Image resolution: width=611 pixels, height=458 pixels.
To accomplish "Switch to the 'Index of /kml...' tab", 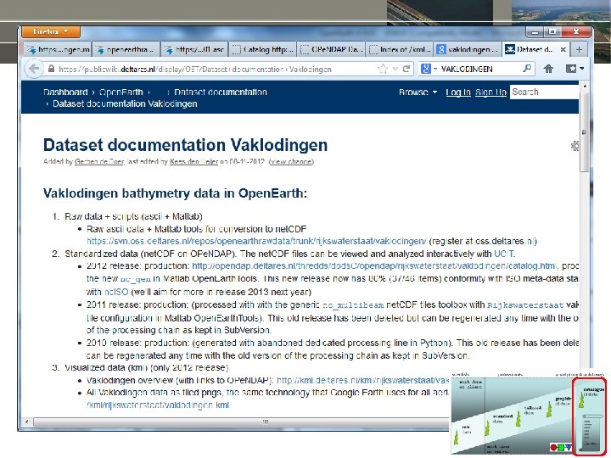I will point(400,49).
